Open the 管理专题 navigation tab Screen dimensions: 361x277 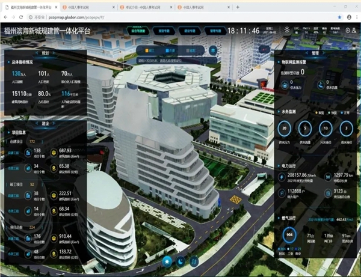(x=216, y=31)
